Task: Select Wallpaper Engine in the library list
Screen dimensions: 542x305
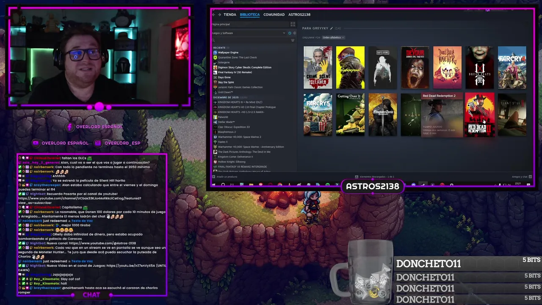Action: point(228,53)
